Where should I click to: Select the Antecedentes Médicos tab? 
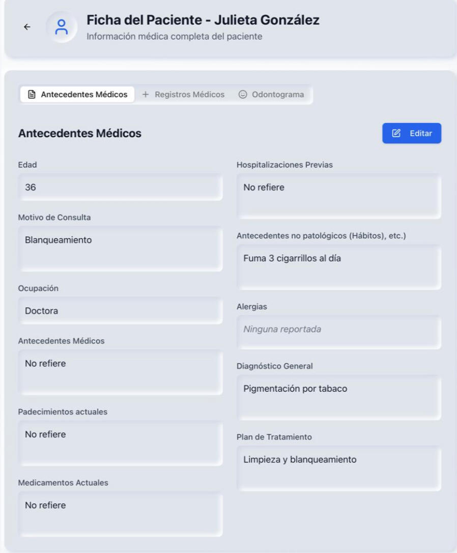click(x=84, y=95)
